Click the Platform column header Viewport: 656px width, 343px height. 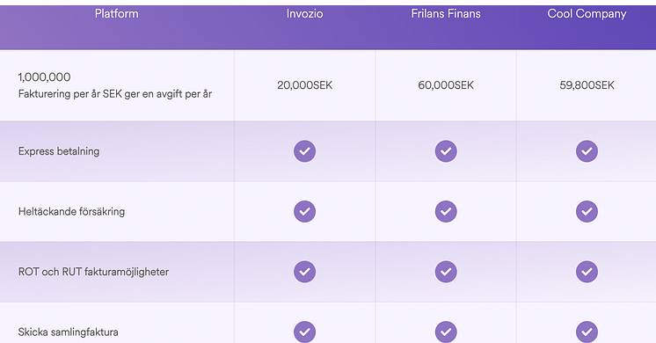[116, 14]
